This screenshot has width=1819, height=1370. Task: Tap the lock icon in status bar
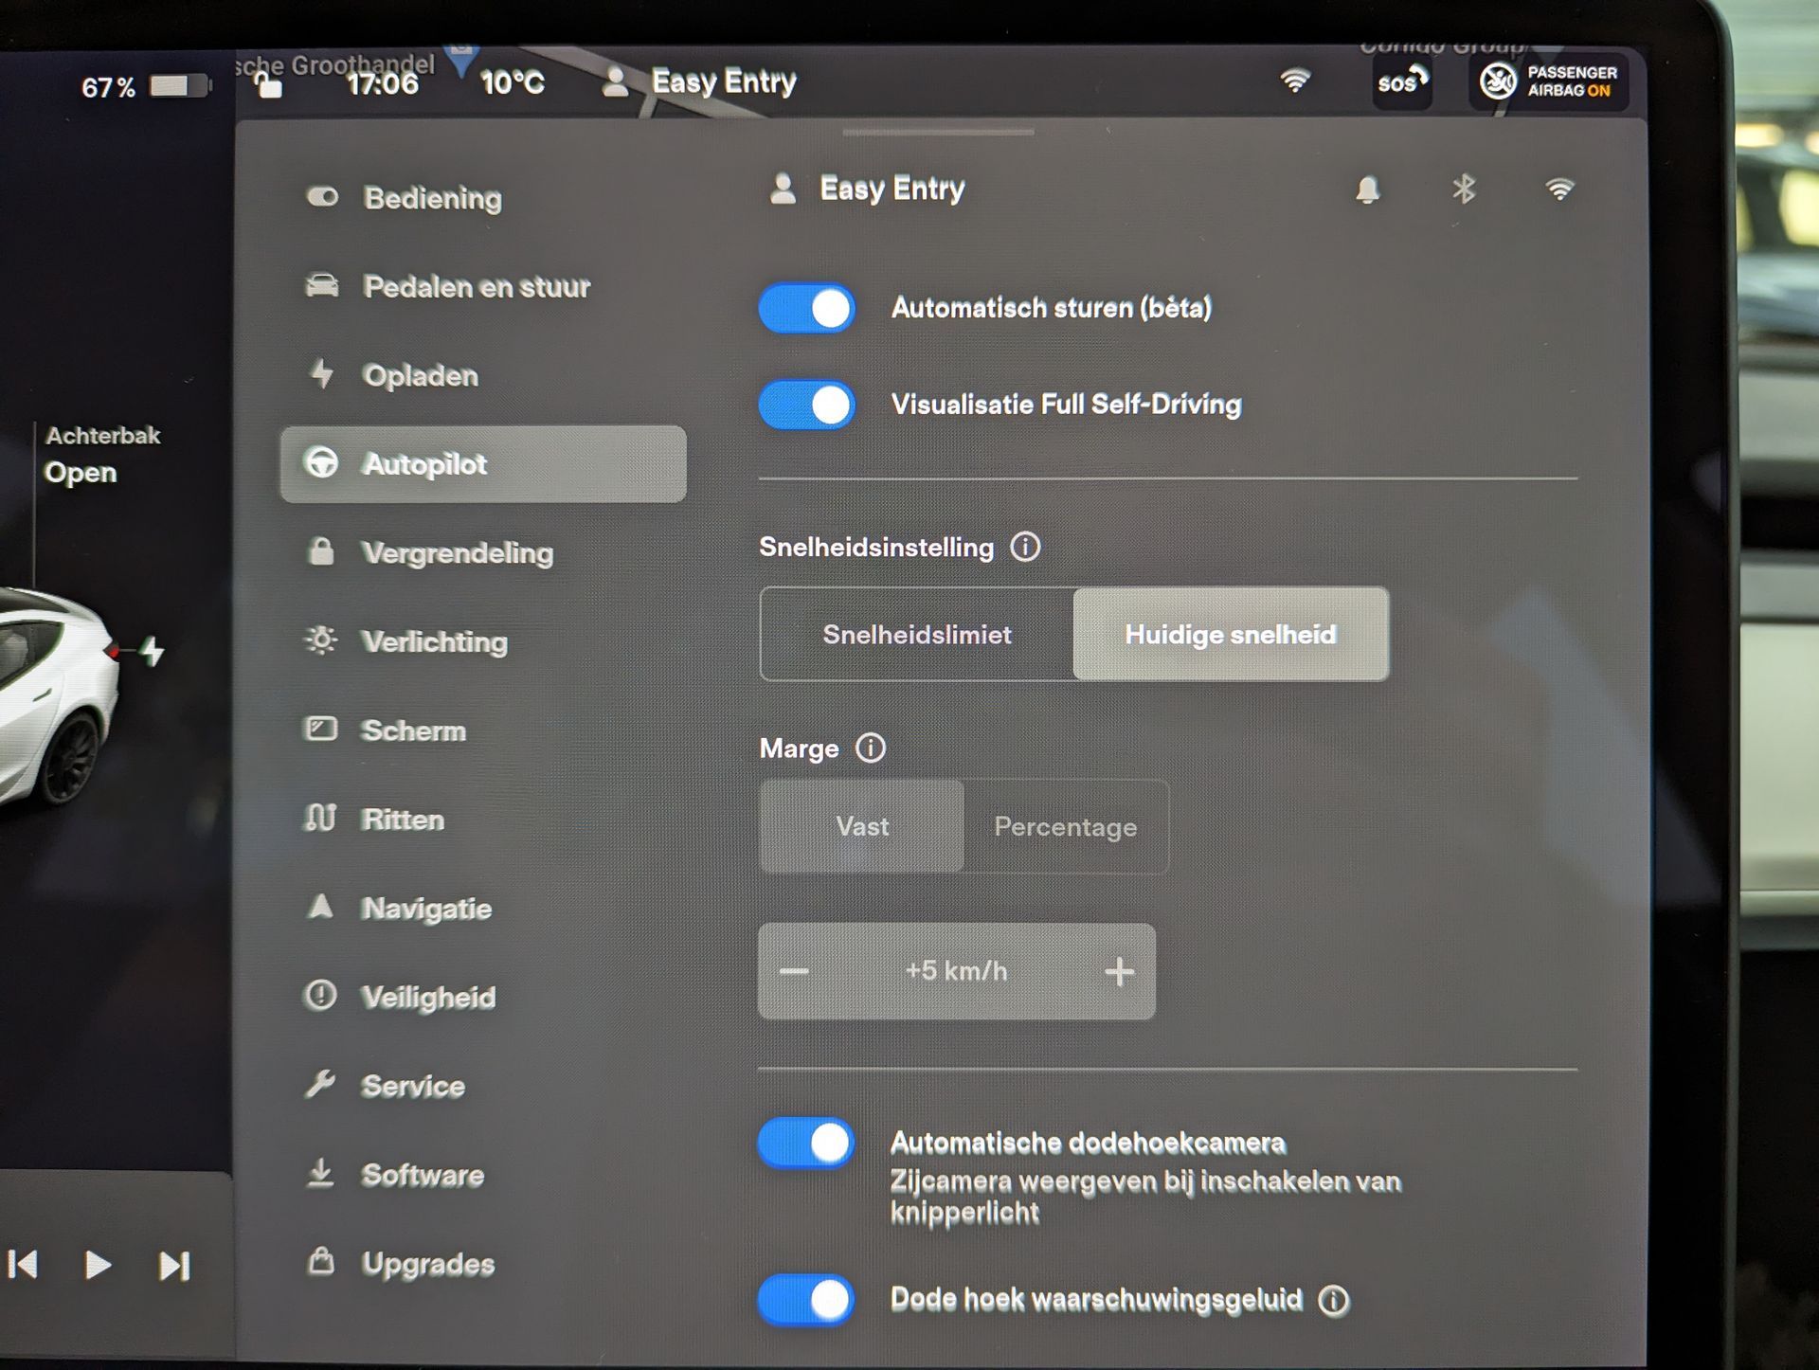269,85
